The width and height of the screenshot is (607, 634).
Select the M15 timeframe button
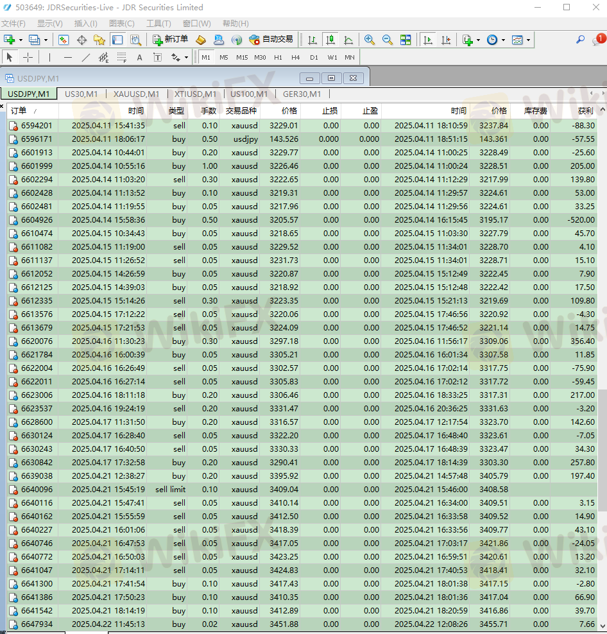click(x=241, y=57)
